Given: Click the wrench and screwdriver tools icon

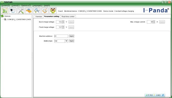Looking at the screenshot, I should 21,11.
